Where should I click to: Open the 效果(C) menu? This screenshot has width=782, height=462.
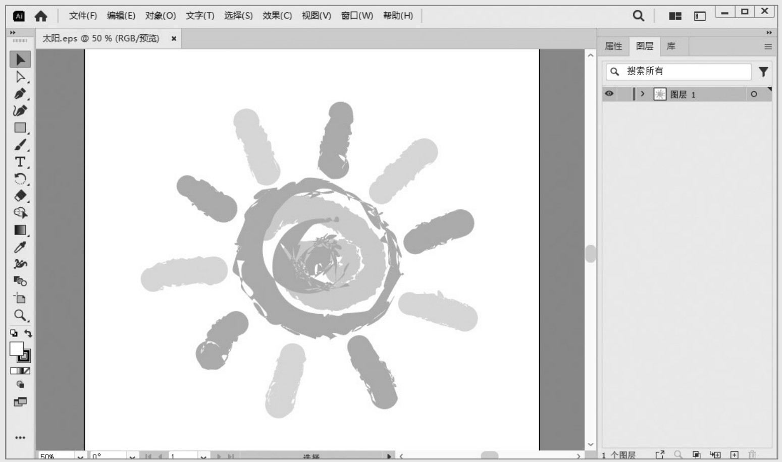[x=277, y=16]
